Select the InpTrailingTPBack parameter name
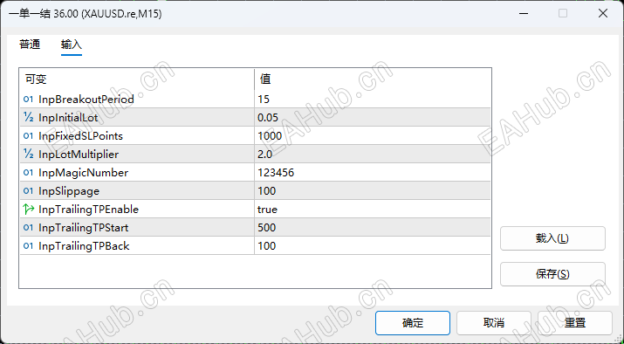624x344 pixels. tap(84, 245)
